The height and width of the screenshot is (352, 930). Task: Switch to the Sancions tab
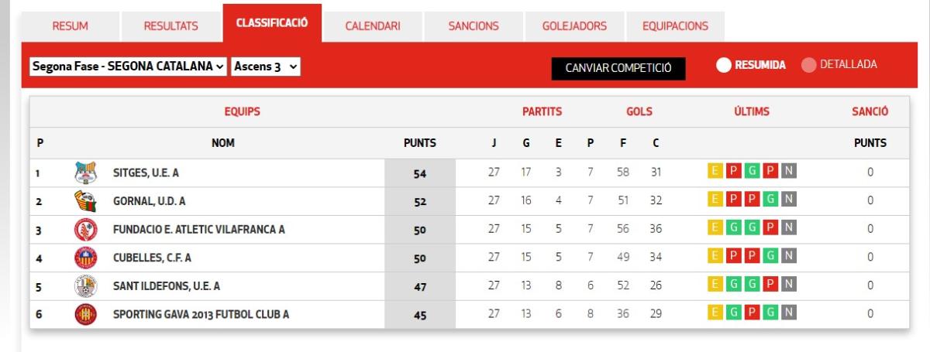pyautogui.click(x=474, y=26)
